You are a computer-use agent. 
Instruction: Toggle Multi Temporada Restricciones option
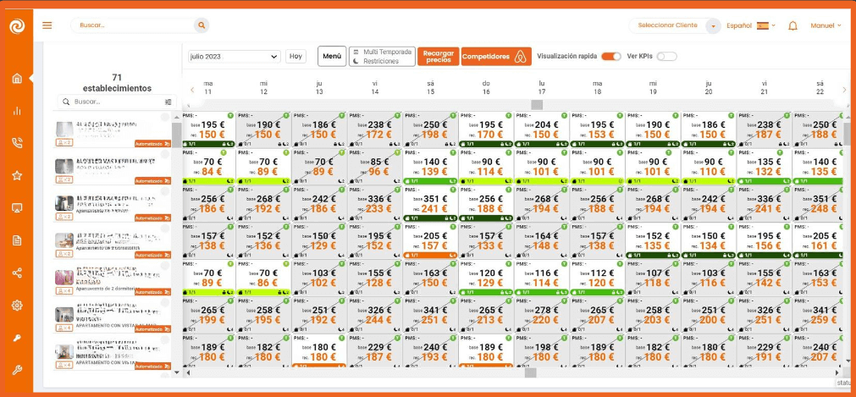(382, 57)
